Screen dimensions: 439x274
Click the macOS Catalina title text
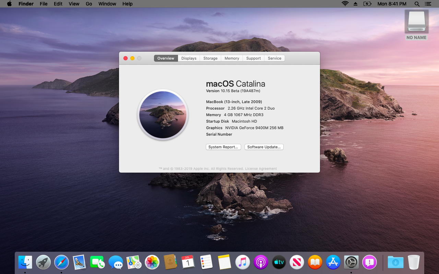[x=235, y=84]
